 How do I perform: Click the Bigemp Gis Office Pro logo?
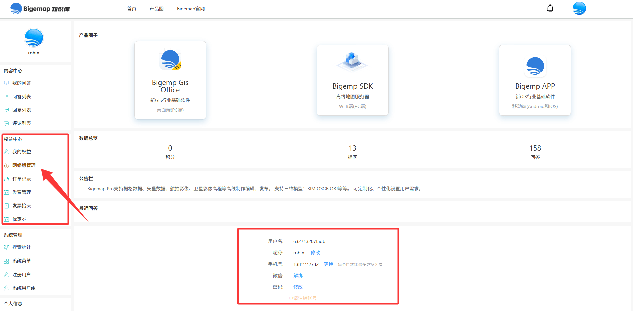point(170,60)
